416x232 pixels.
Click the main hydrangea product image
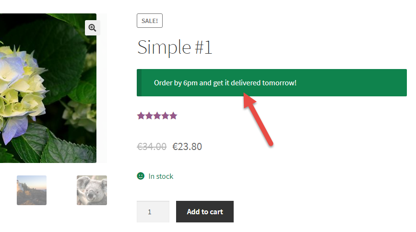click(x=48, y=88)
